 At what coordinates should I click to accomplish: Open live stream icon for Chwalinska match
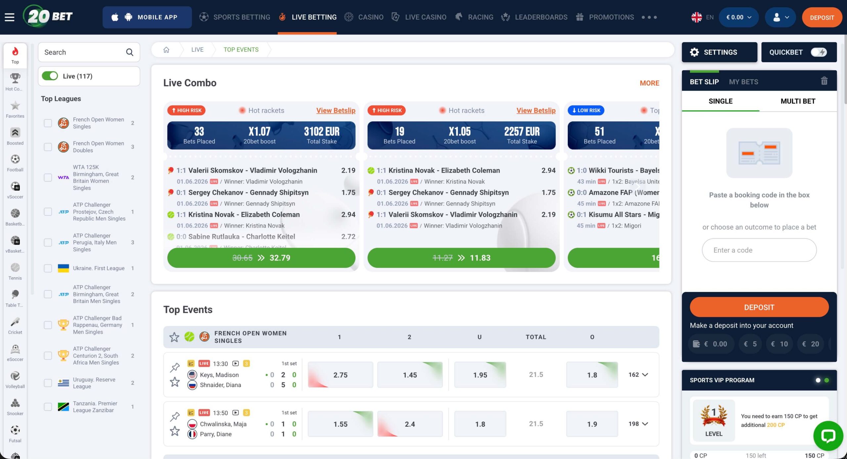coord(236,413)
